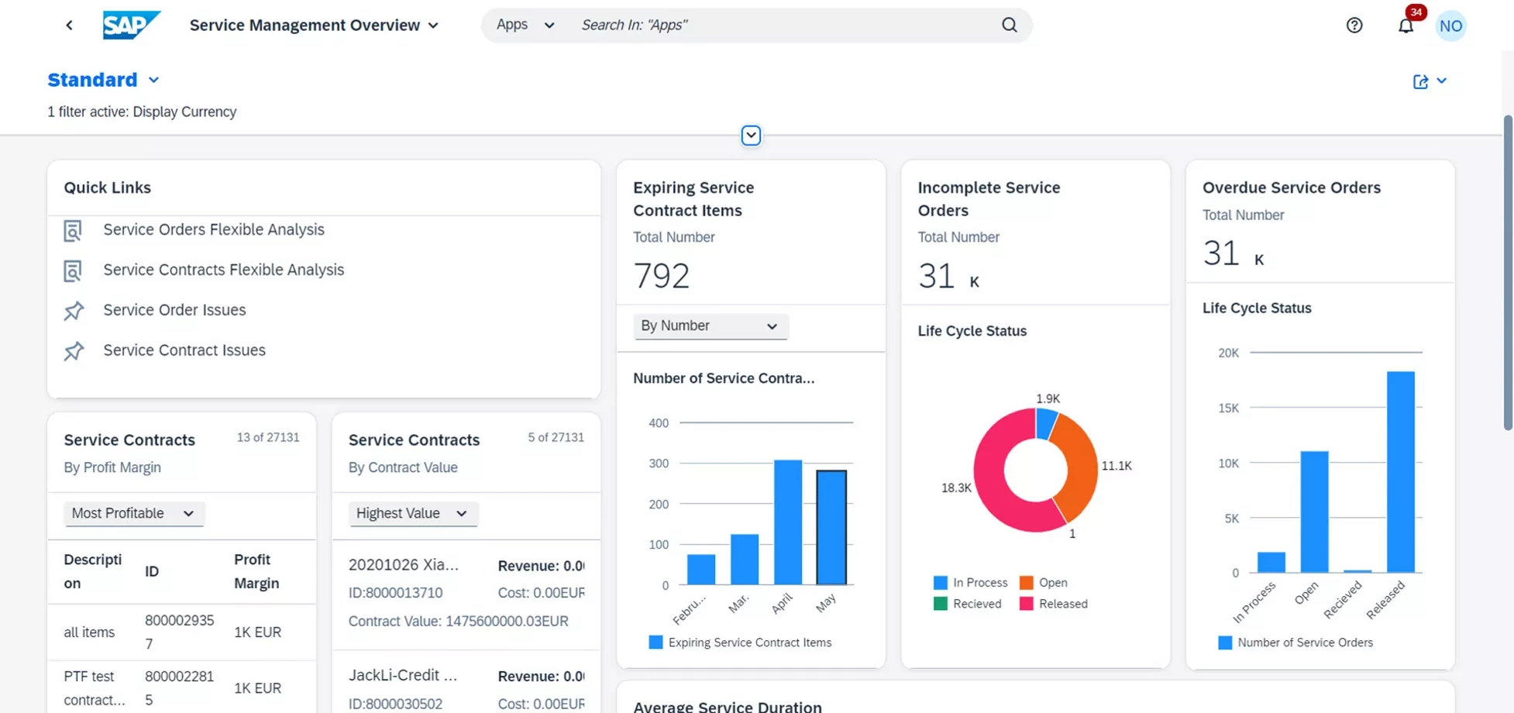Open the By Number dropdown
Viewport: 1514px width, 713px height.
pos(709,325)
